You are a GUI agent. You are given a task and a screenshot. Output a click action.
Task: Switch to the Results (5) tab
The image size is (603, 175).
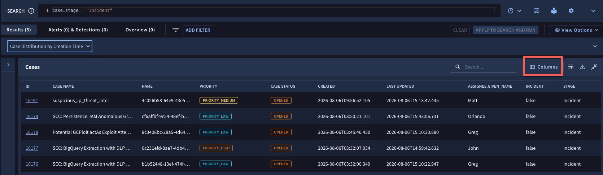point(19,30)
